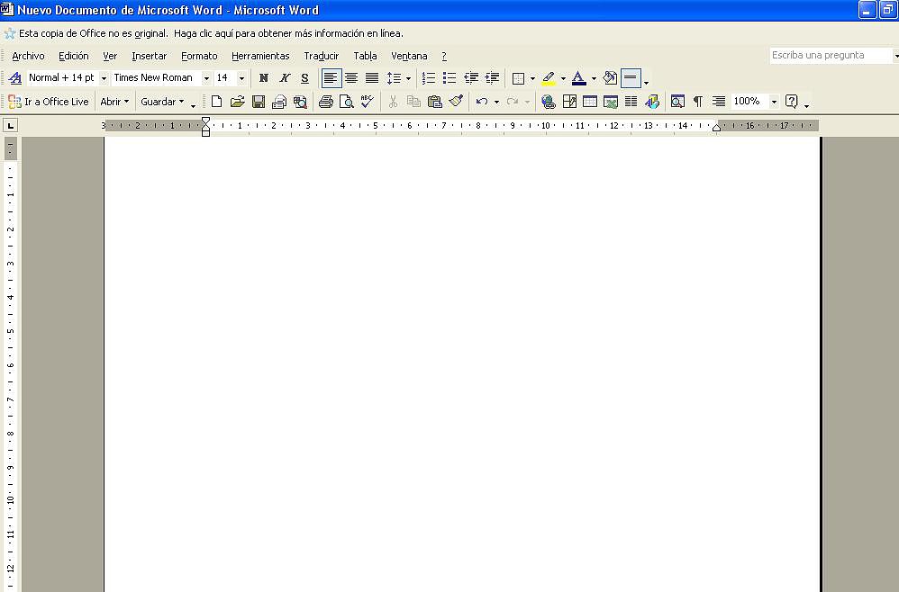Justify the paragraph text

click(372, 78)
